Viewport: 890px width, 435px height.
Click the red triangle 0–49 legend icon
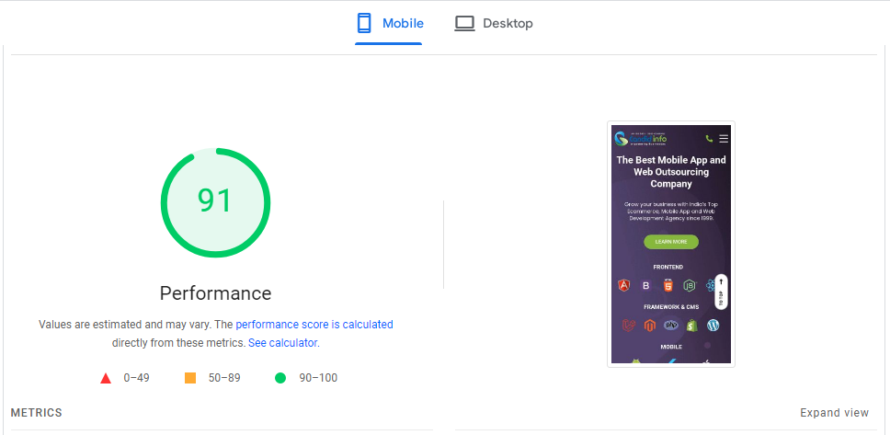[x=106, y=378]
